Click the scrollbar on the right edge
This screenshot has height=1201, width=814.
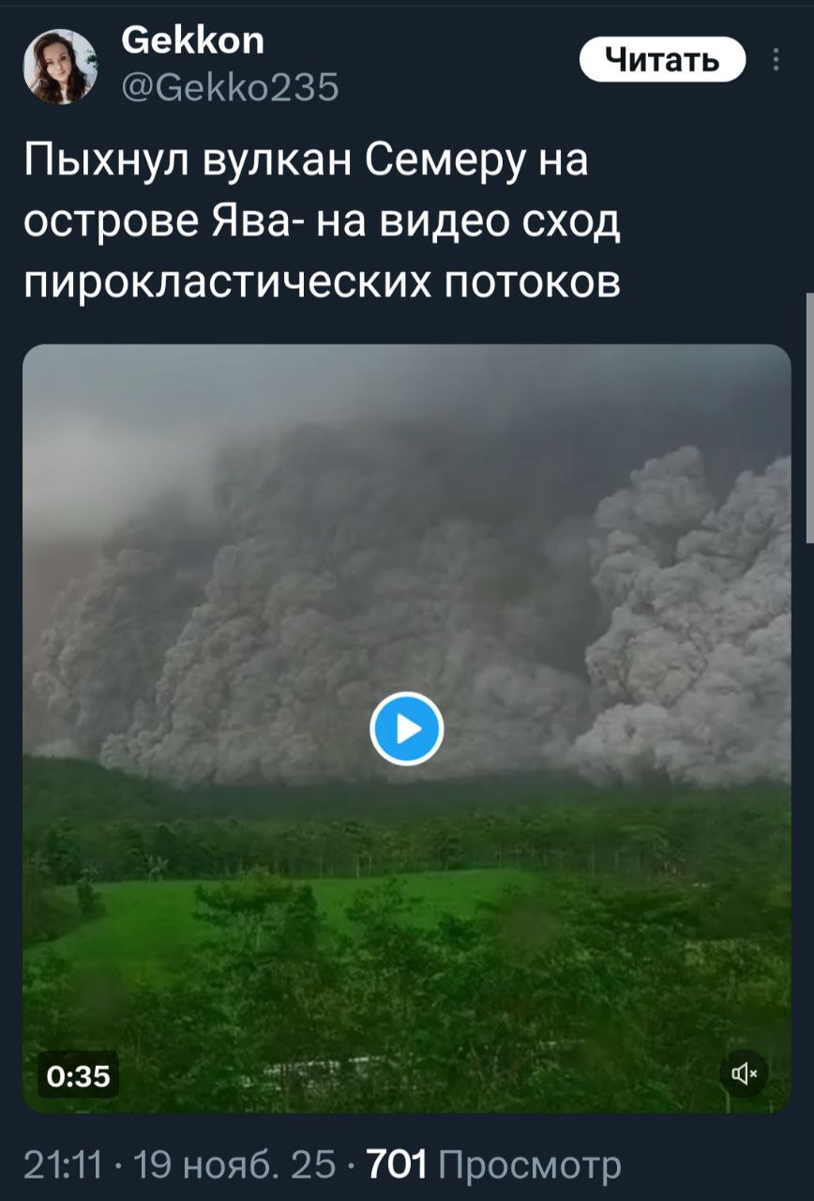coord(809,418)
